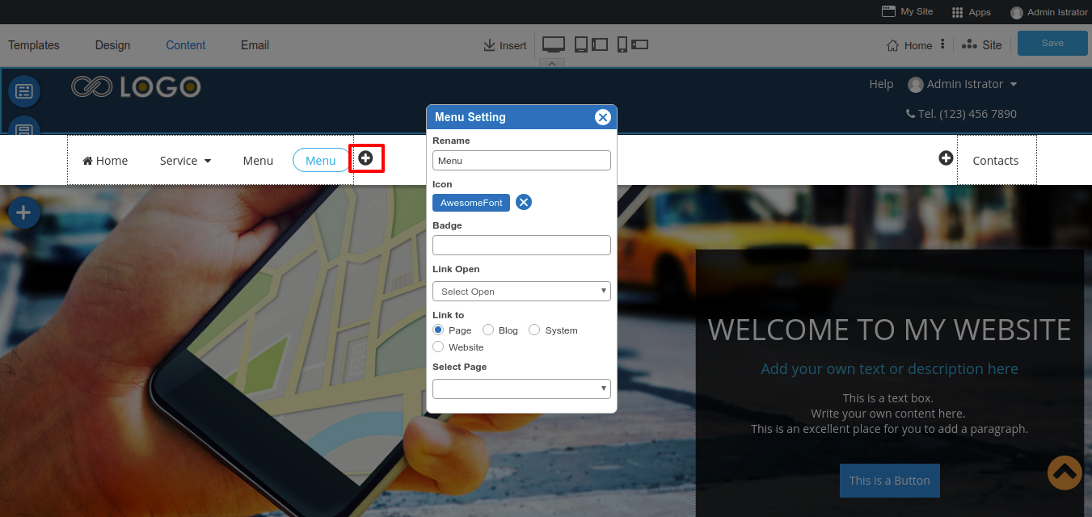Open the Templates tab
Viewport: 1092px width, 517px height.
(x=34, y=45)
